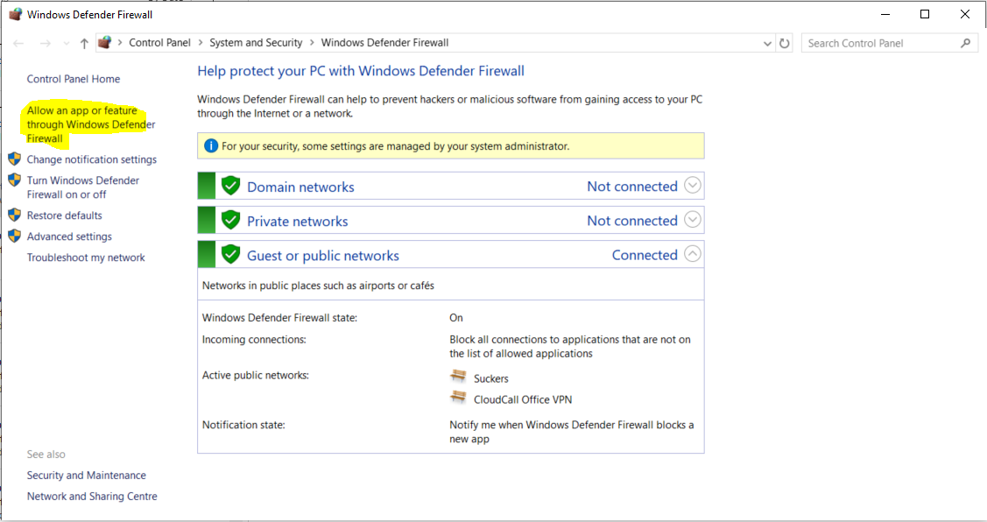Open recent locations dropdown arrow

(x=66, y=44)
